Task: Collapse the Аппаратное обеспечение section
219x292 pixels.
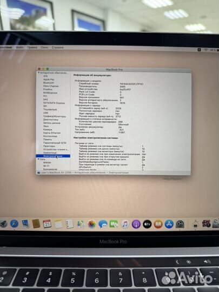Action: [39, 73]
